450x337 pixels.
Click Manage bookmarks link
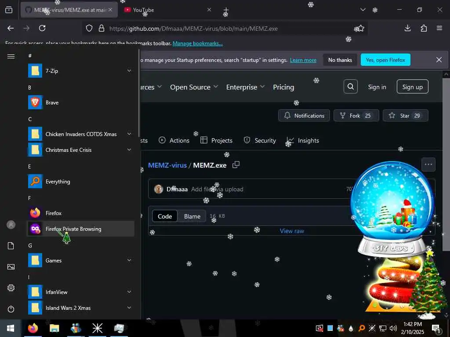197,43
